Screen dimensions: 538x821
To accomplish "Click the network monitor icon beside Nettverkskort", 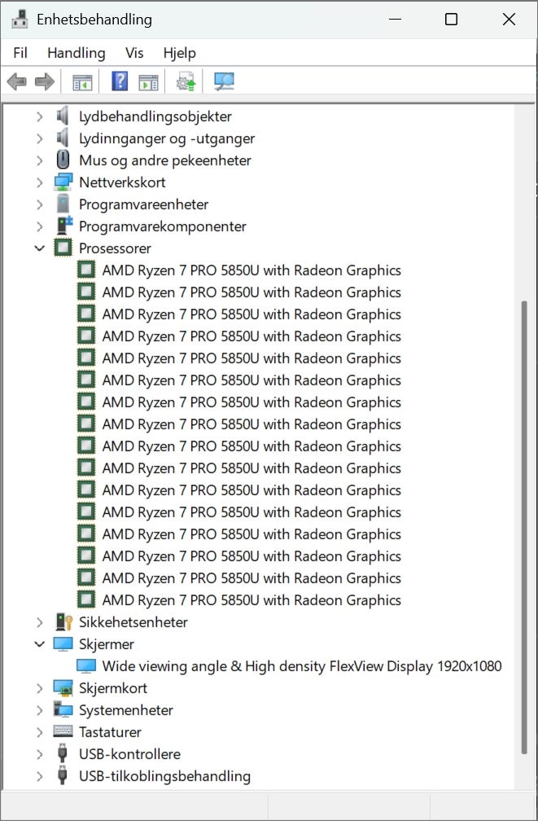I will tap(63, 182).
